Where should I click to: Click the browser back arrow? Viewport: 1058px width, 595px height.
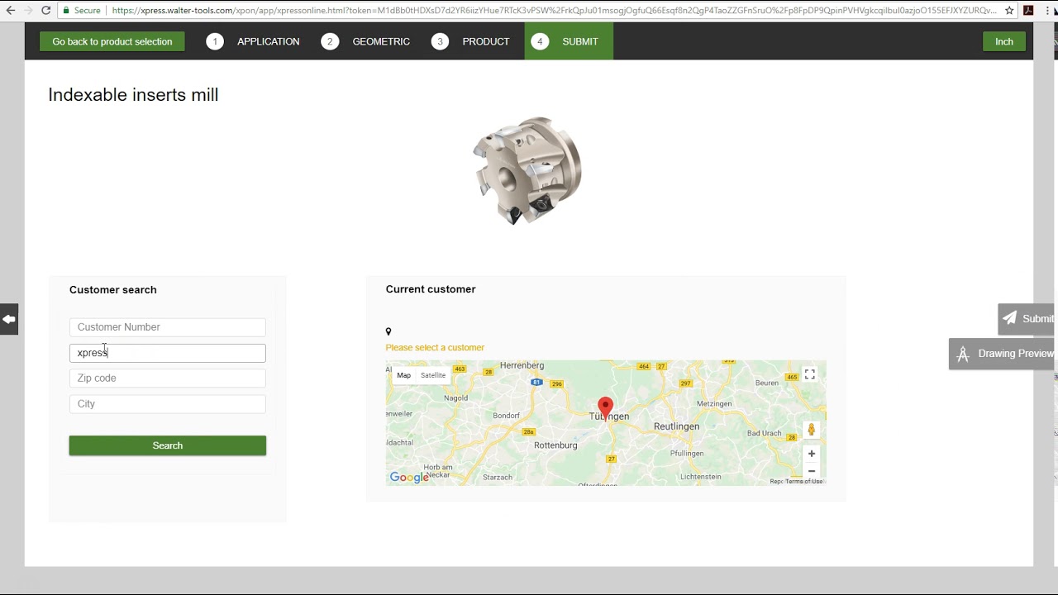(10, 11)
